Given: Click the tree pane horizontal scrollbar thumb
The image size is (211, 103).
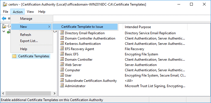Looking at the screenshot, I should point(28,93).
